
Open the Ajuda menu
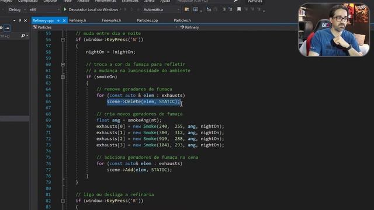pyautogui.click(x=165, y=1)
